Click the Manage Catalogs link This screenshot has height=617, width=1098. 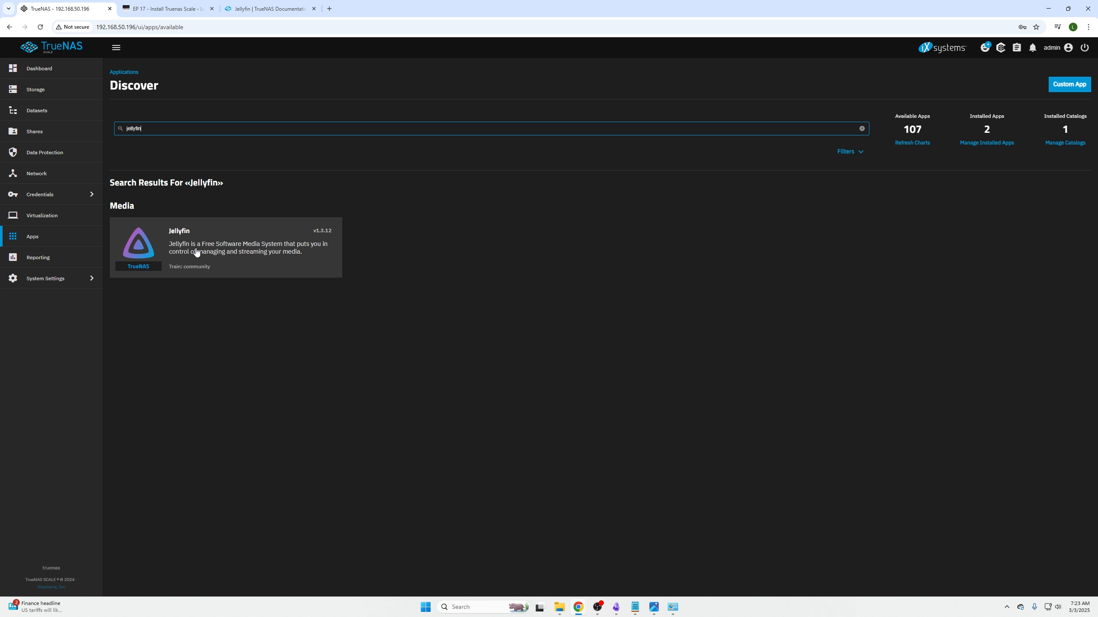[x=1065, y=143]
